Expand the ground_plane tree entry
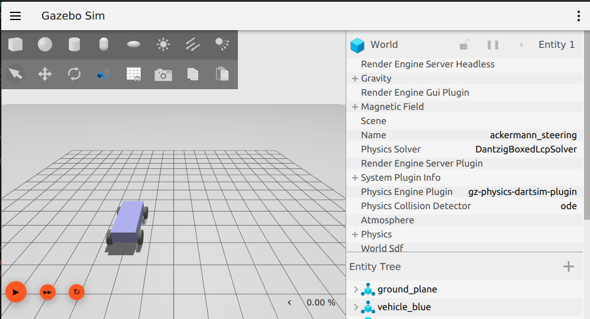This screenshot has height=319, width=590. [x=356, y=289]
